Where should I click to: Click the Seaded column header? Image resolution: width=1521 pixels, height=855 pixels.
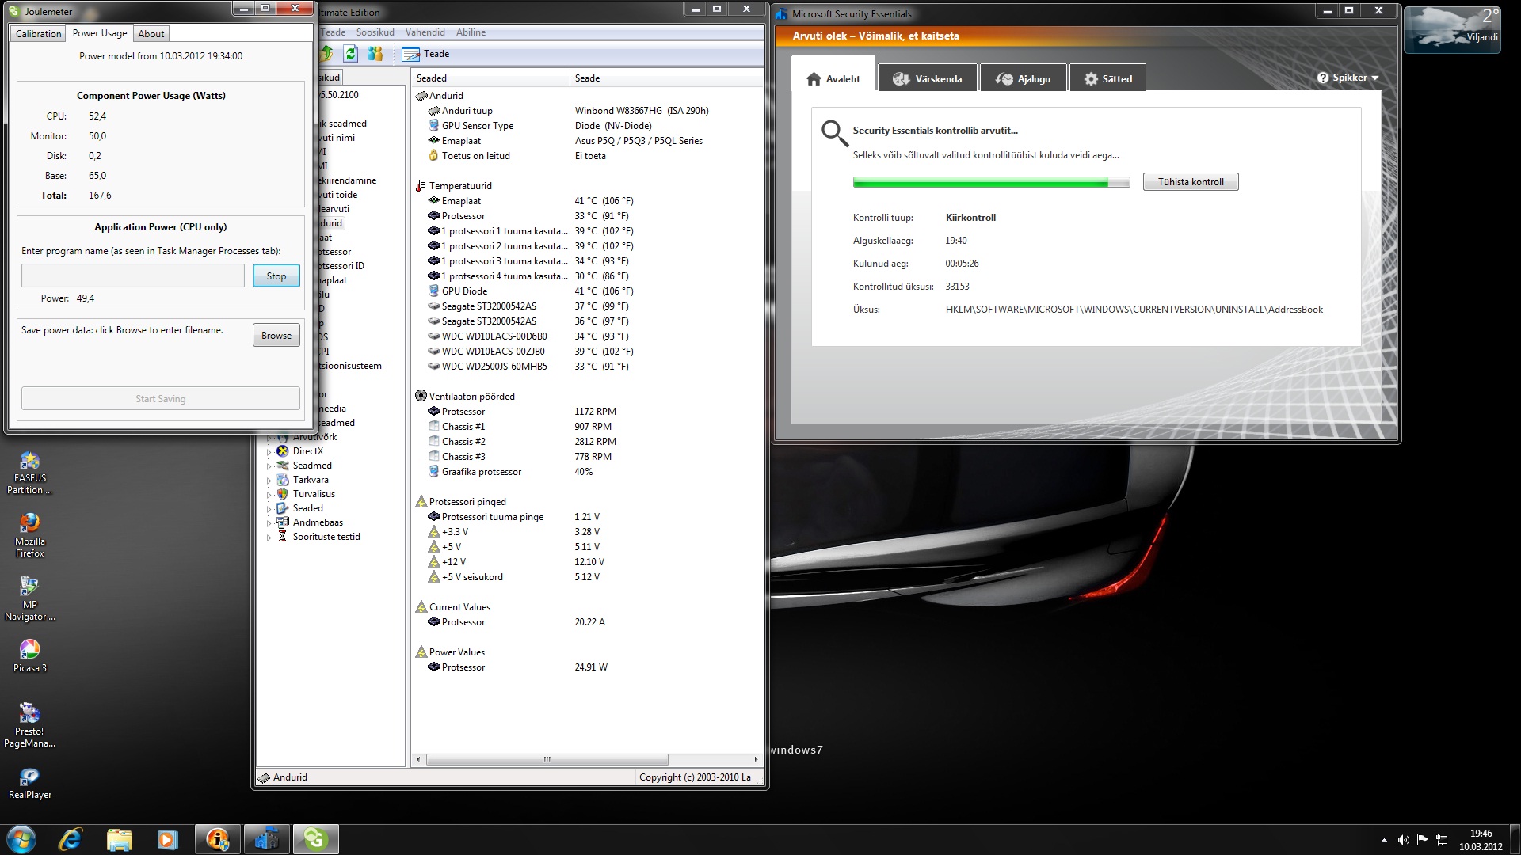(x=490, y=78)
